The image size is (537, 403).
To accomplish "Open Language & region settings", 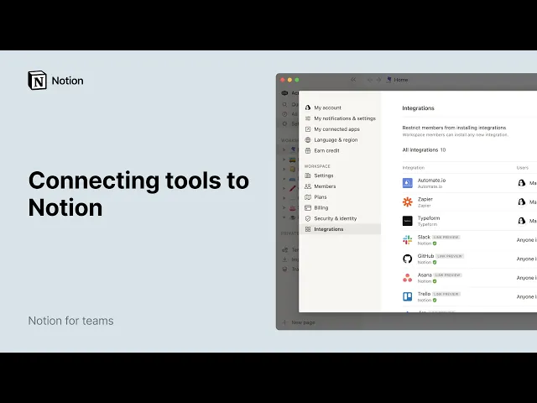I will [331, 140].
